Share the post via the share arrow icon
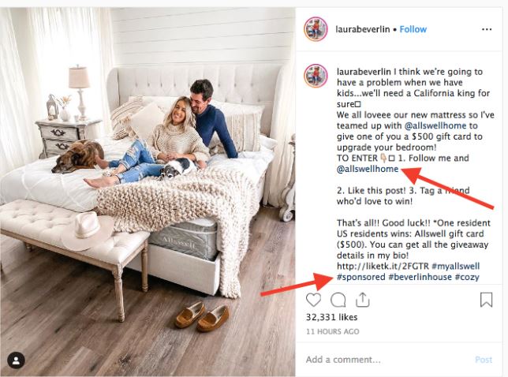Viewport: 508px width, 377px height. coord(363,300)
